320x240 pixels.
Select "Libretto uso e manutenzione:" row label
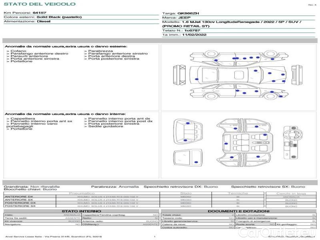256,218
